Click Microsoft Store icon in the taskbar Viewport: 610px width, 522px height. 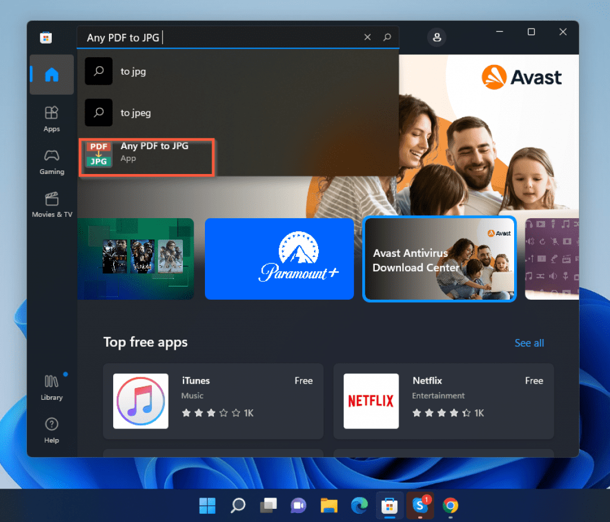pyautogui.click(x=390, y=506)
